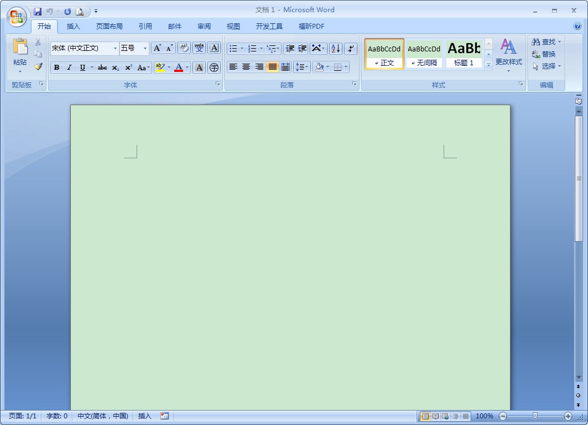Switch to the 插入 ribbon tab

click(74, 26)
